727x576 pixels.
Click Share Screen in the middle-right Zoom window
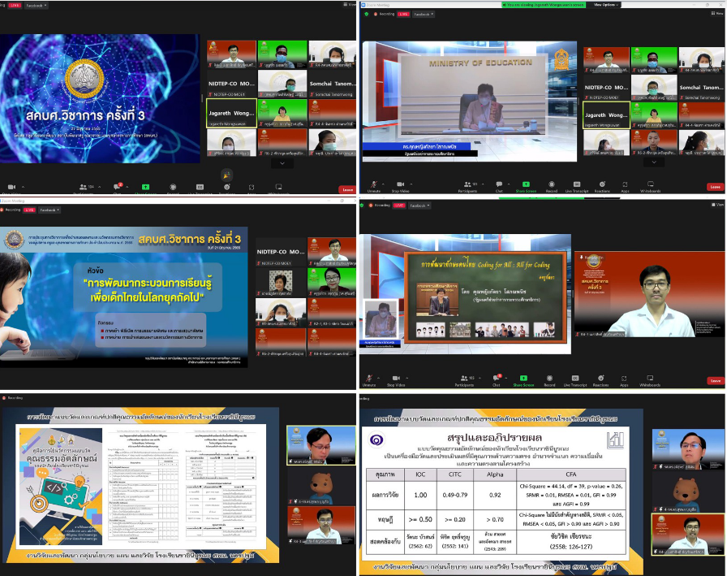(x=523, y=380)
